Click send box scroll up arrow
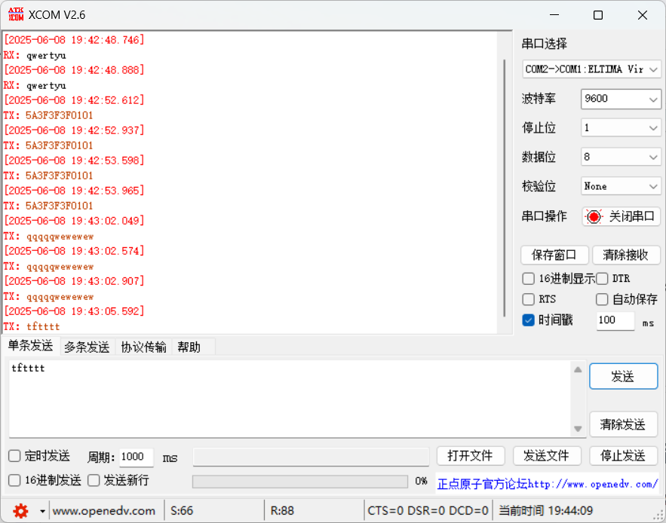The height and width of the screenshot is (523, 666). point(578,370)
